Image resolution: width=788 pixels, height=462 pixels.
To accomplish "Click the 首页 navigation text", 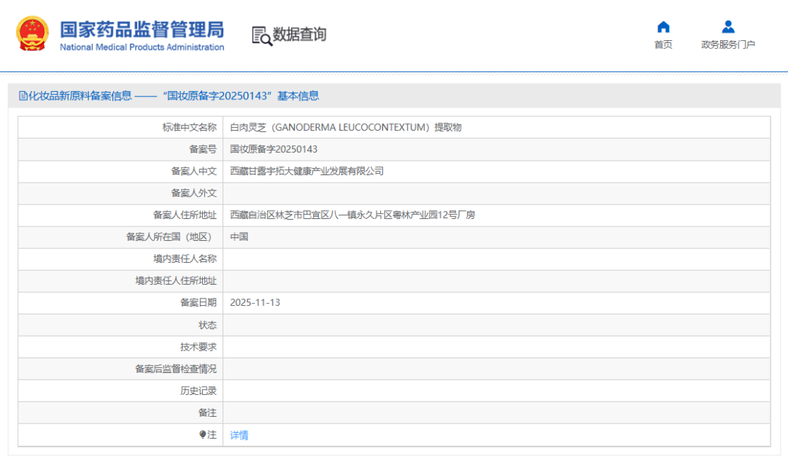I will pyautogui.click(x=663, y=44).
